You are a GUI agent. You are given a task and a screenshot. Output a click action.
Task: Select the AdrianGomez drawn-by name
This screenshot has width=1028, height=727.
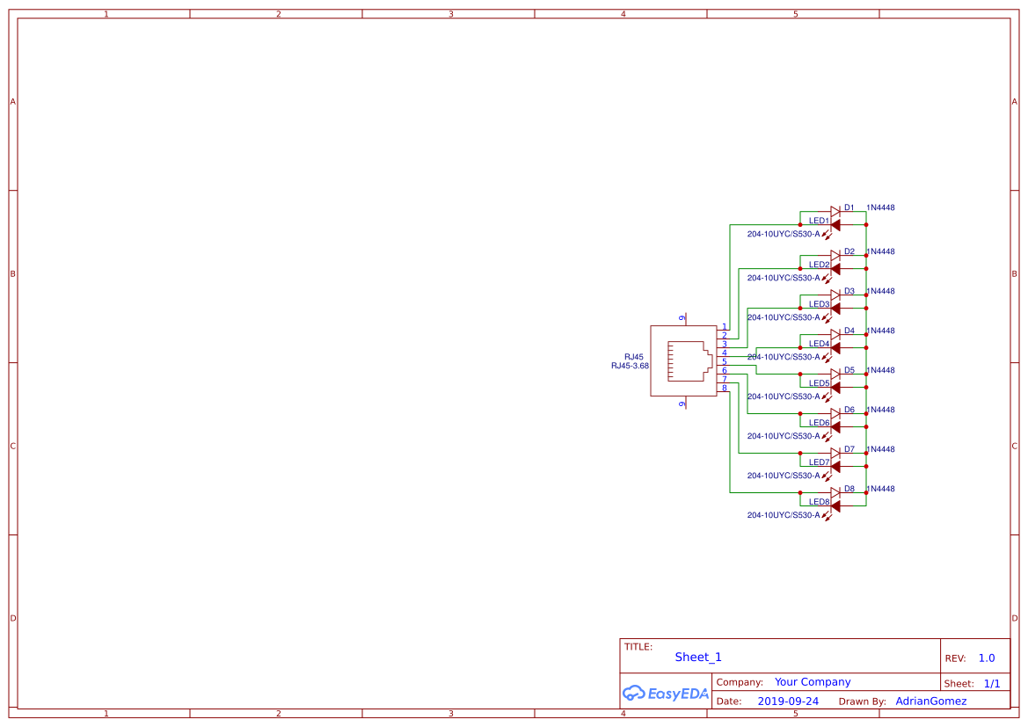click(930, 701)
